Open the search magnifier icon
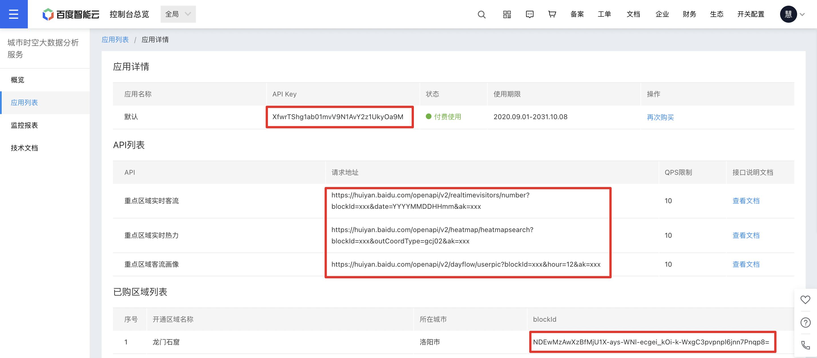The height and width of the screenshot is (358, 817). (x=481, y=14)
